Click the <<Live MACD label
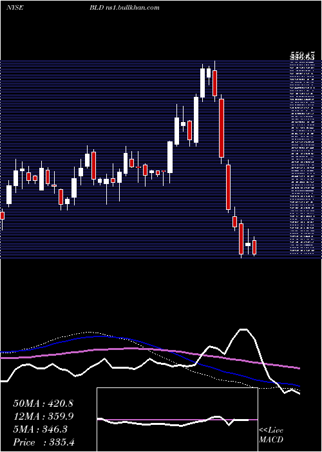The image size is (322, 452). point(271,435)
